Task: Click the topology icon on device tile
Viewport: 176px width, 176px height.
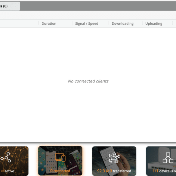Action: (168, 158)
